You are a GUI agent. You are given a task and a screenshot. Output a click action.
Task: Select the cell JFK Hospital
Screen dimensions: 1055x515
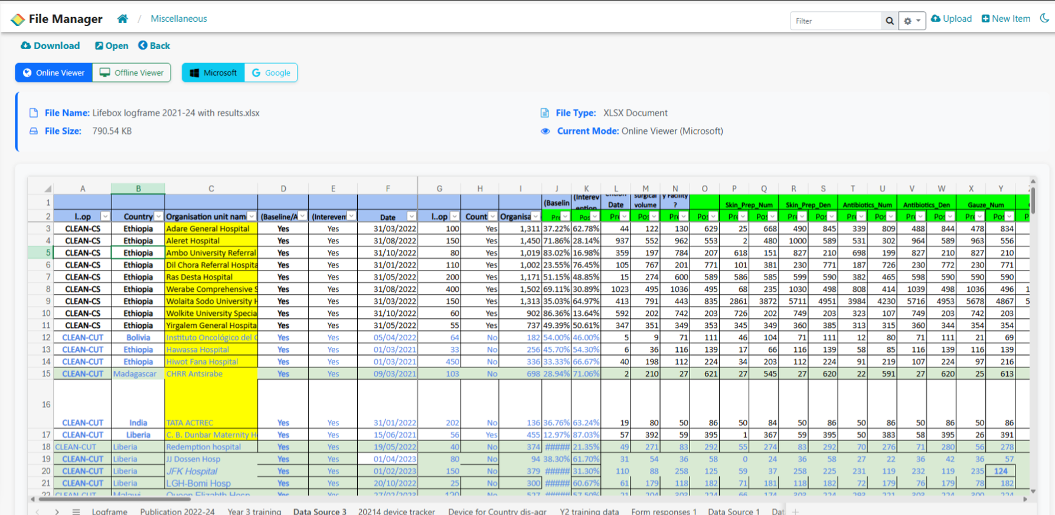211,471
